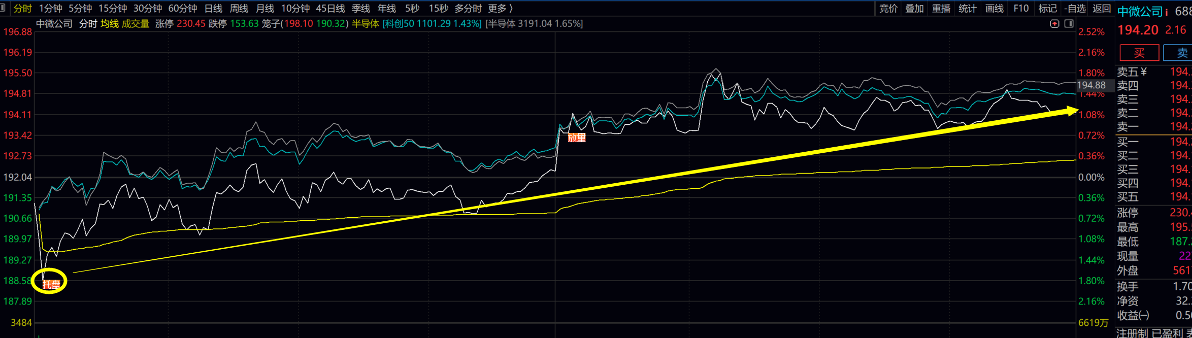Viewport: 1192px width, 338px height.
Task: Click the ¥ symbol next to 卖五
Action: point(1143,72)
